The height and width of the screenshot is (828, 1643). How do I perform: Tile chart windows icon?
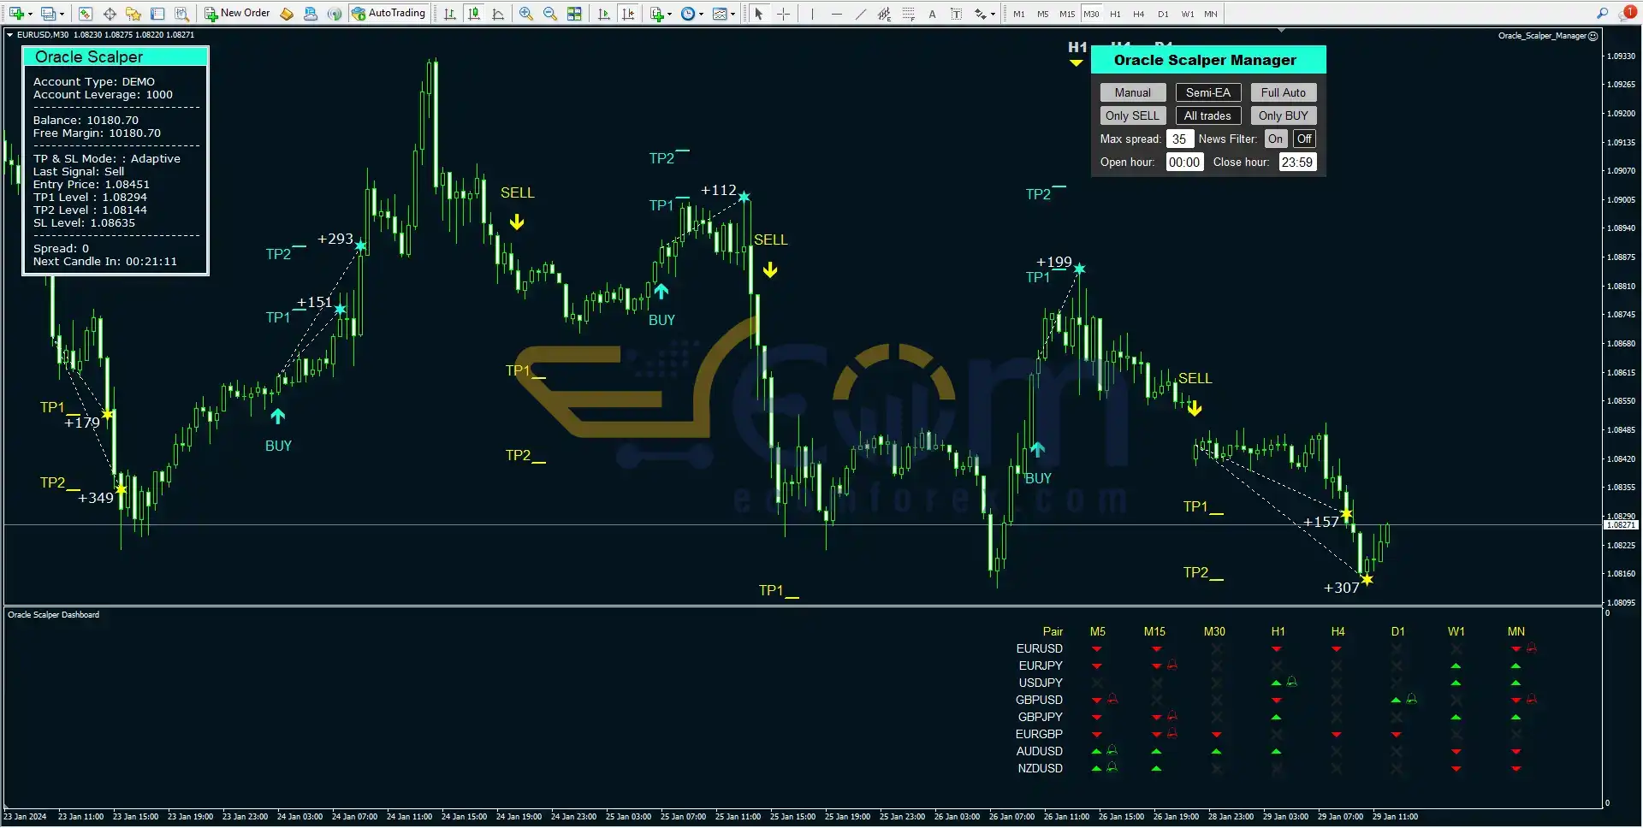pos(575,14)
